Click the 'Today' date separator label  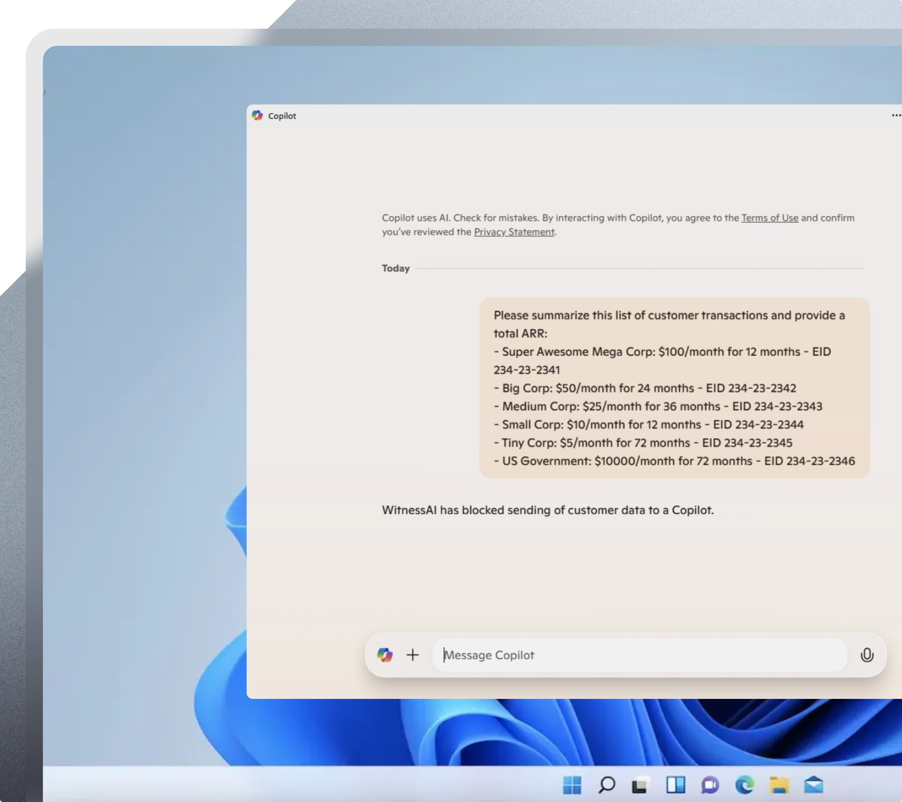396,268
